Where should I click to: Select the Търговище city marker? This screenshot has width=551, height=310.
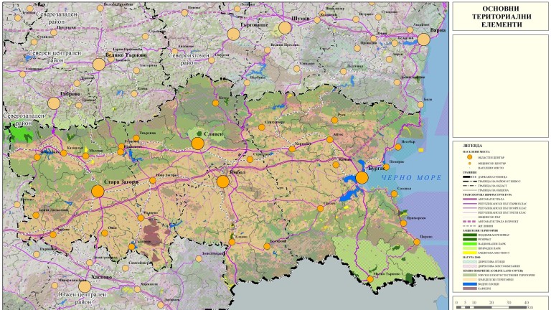233,33
